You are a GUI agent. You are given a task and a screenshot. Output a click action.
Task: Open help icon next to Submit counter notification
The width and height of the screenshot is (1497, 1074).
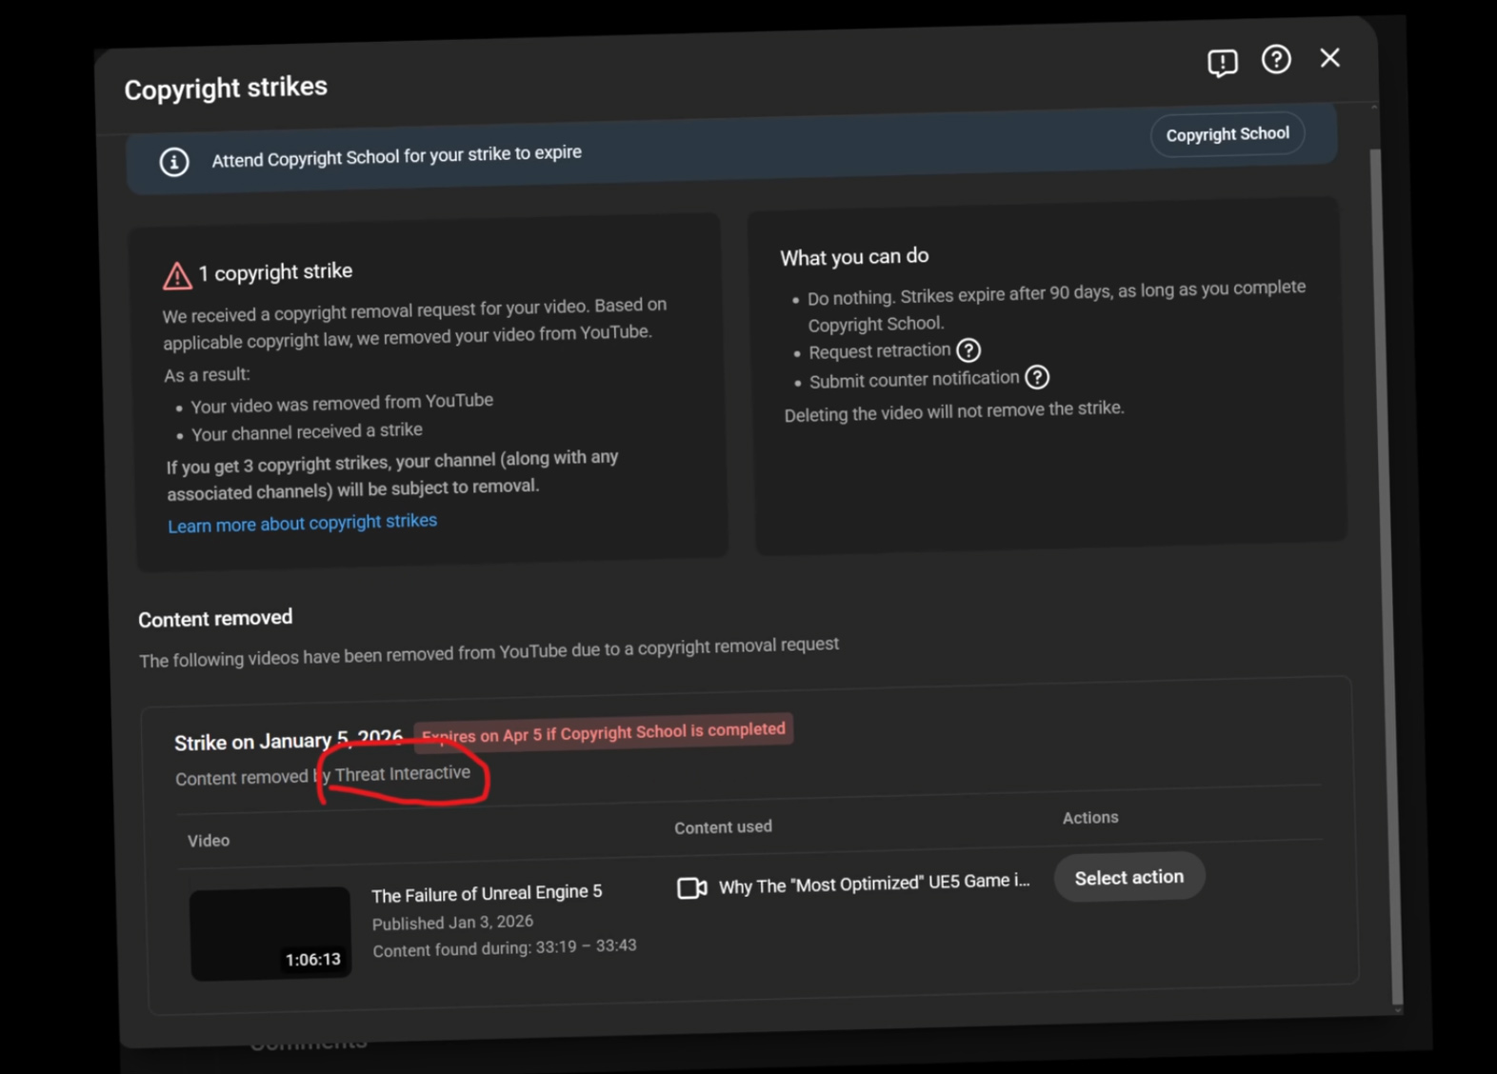[1037, 377]
